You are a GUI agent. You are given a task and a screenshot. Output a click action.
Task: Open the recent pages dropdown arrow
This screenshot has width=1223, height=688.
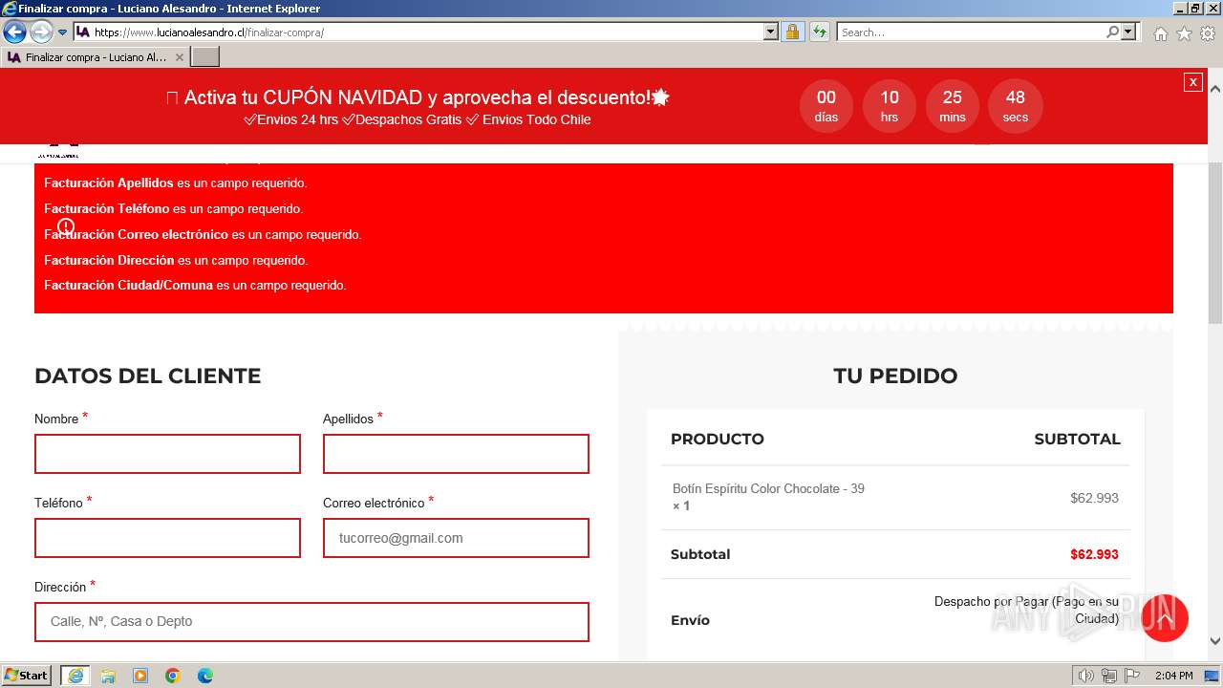pyautogui.click(x=63, y=32)
